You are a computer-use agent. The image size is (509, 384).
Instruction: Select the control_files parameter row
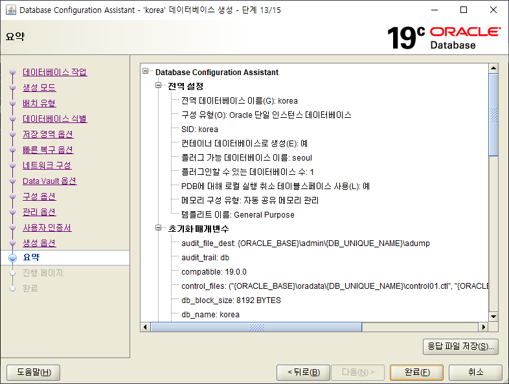(x=335, y=286)
